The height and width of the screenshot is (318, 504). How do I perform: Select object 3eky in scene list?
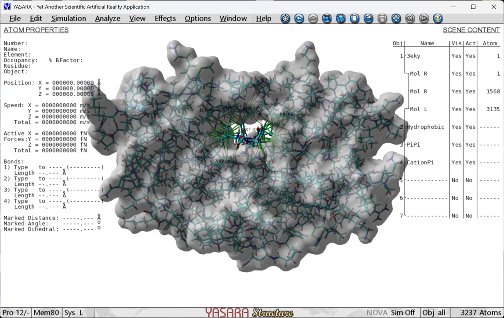click(413, 56)
